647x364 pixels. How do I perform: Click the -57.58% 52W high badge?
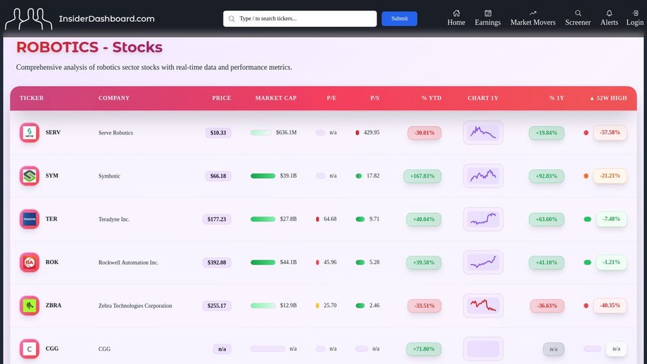pyautogui.click(x=610, y=133)
